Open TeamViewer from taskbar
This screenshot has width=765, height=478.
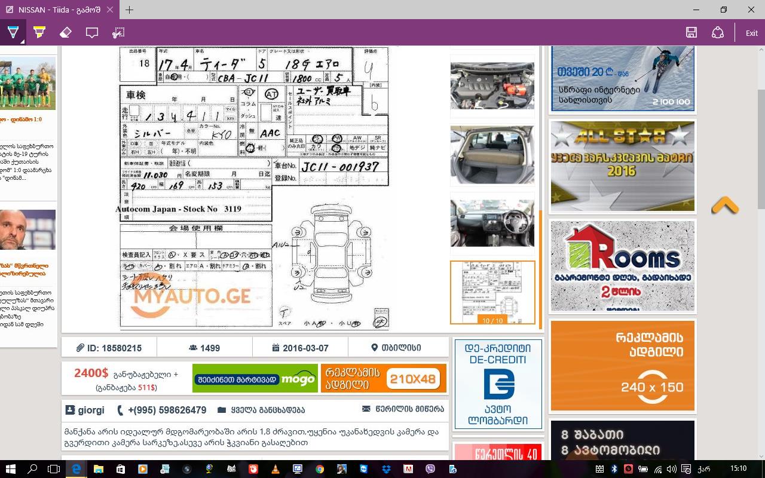364,469
